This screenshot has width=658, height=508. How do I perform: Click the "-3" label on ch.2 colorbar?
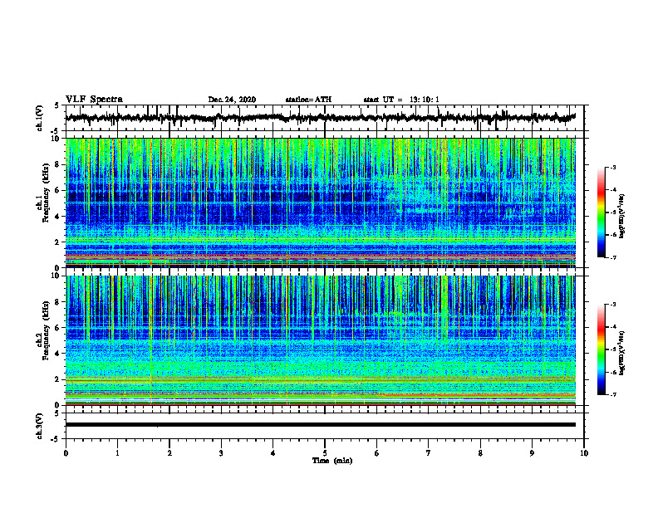(x=612, y=305)
